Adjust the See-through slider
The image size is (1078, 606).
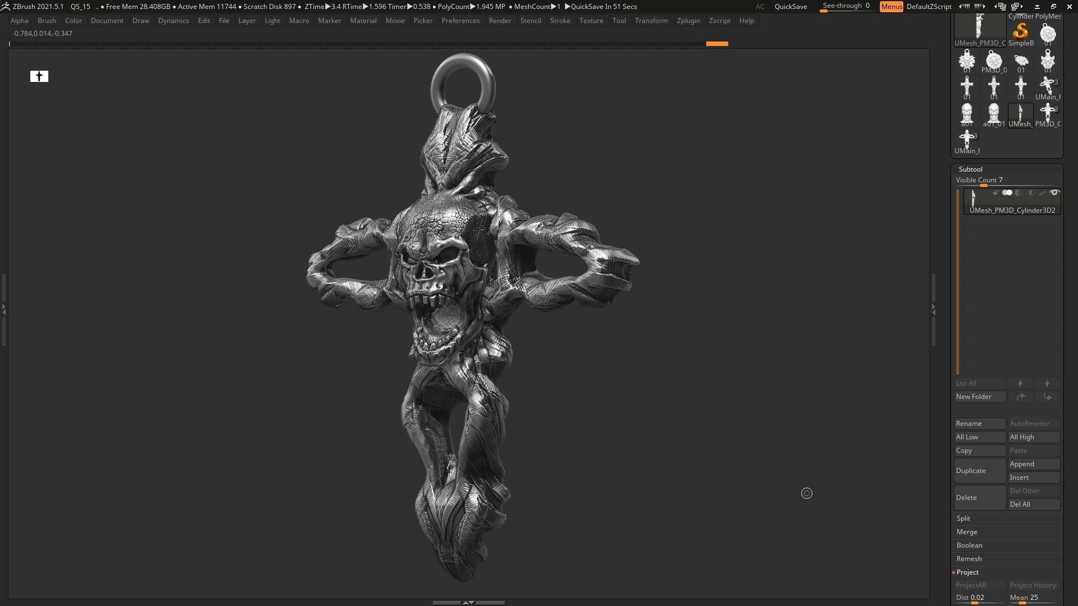[847, 7]
